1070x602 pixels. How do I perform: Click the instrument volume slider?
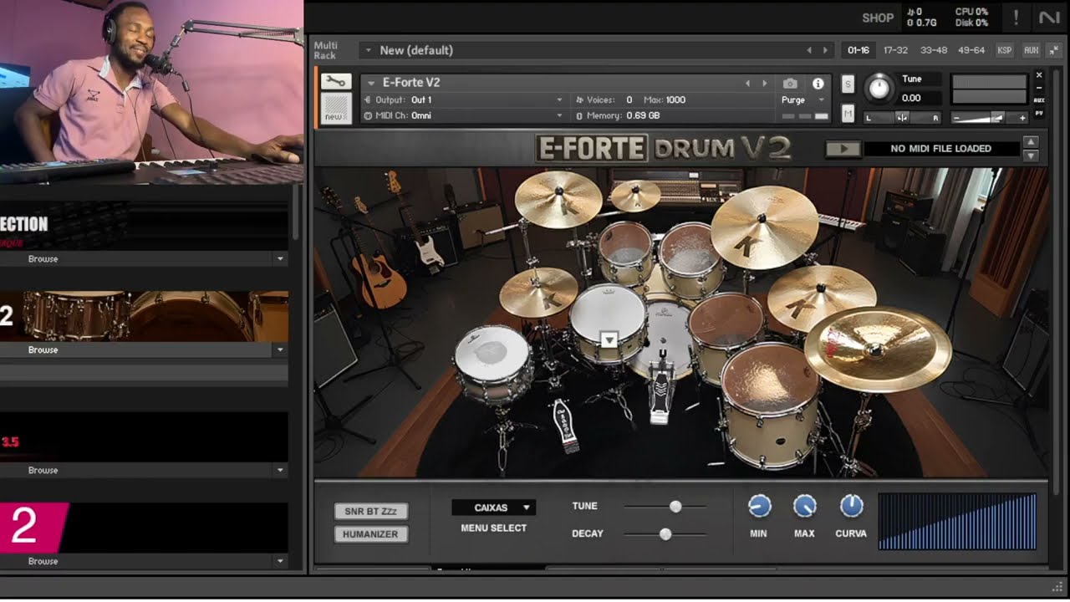coord(989,118)
